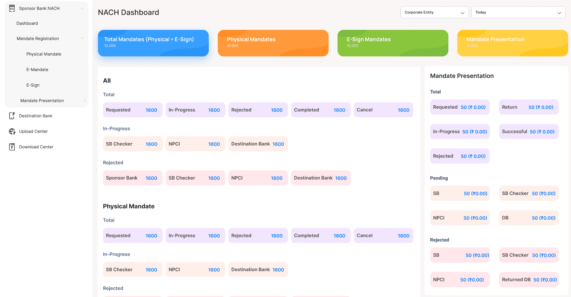571x297 pixels.
Task: Open the Physical Mandate menu item
Action: 44,54
